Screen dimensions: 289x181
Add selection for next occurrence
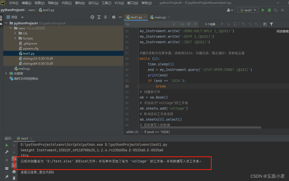[244, 24]
